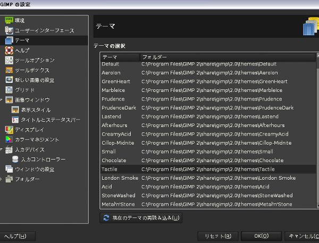319x243 pixels.
Task: Expand the フォルダー tree node
Action: coord(2,179)
